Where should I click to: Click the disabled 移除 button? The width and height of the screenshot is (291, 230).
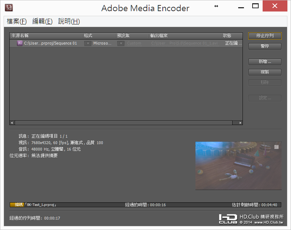click(x=265, y=82)
